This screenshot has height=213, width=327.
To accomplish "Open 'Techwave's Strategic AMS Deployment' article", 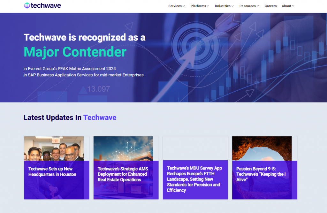I will [x=123, y=174].
